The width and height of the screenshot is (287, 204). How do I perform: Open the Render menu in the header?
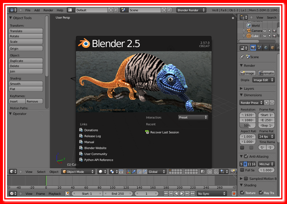coord(48,10)
